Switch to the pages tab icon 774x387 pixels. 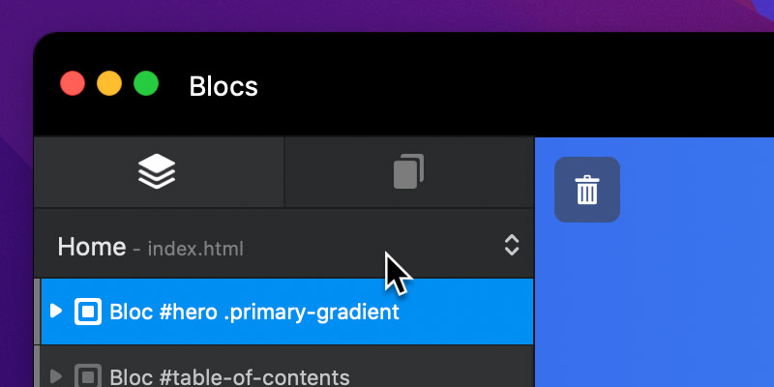(x=408, y=172)
